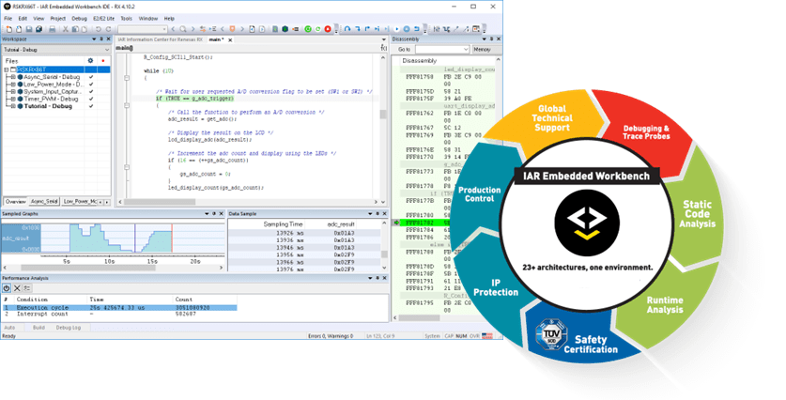The image size is (786, 400).
Task: Pin the Sampled Graphs panel
Action: coord(214,213)
